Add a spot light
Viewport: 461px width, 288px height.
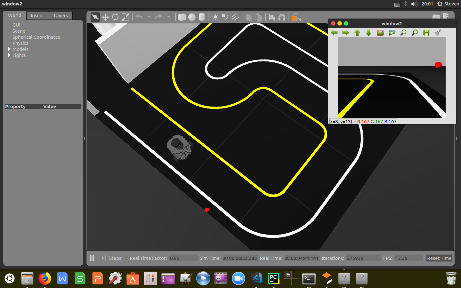click(x=225, y=17)
